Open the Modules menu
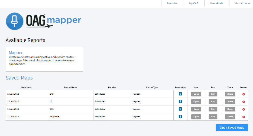The height and width of the screenshot is (136, 253). (172, 4)
